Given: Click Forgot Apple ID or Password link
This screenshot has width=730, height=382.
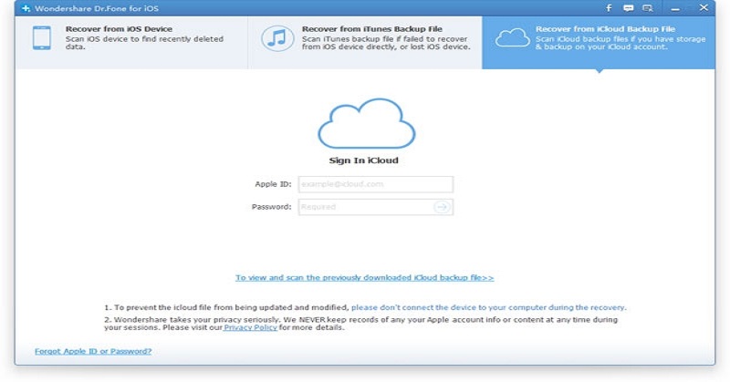Looking at the screenshot, I should click(x=93, y=351).
